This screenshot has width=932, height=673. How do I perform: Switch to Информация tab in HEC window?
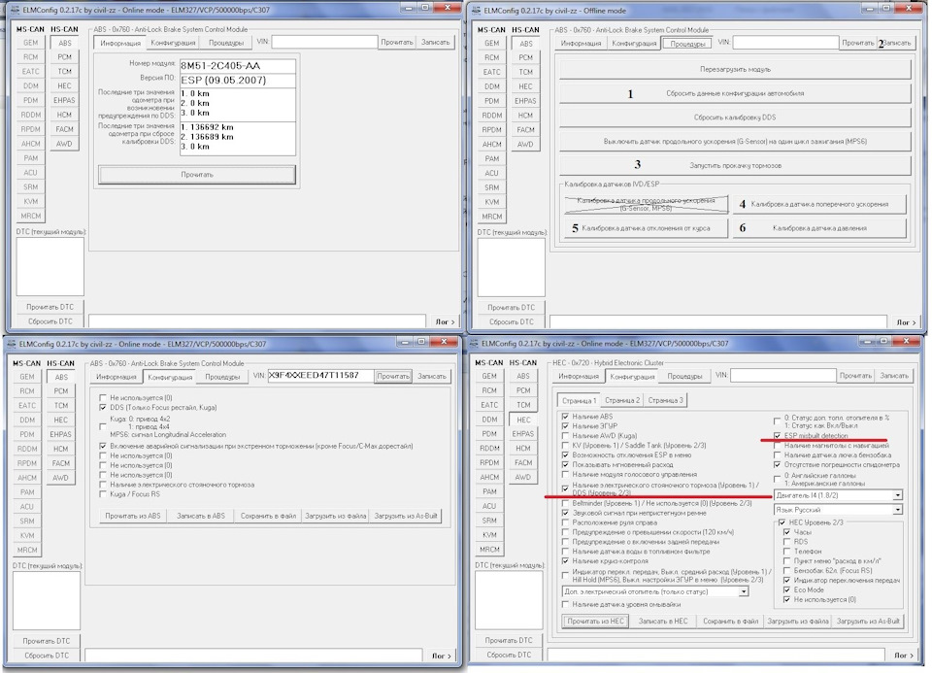[579, 376]
